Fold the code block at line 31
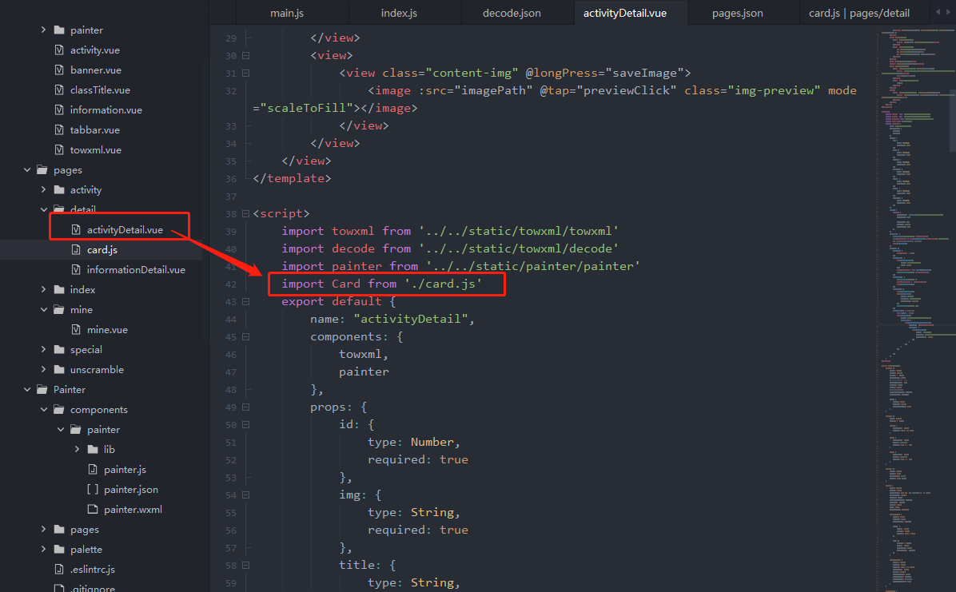This screenshot has width=956, height=592. coord(245,74)
